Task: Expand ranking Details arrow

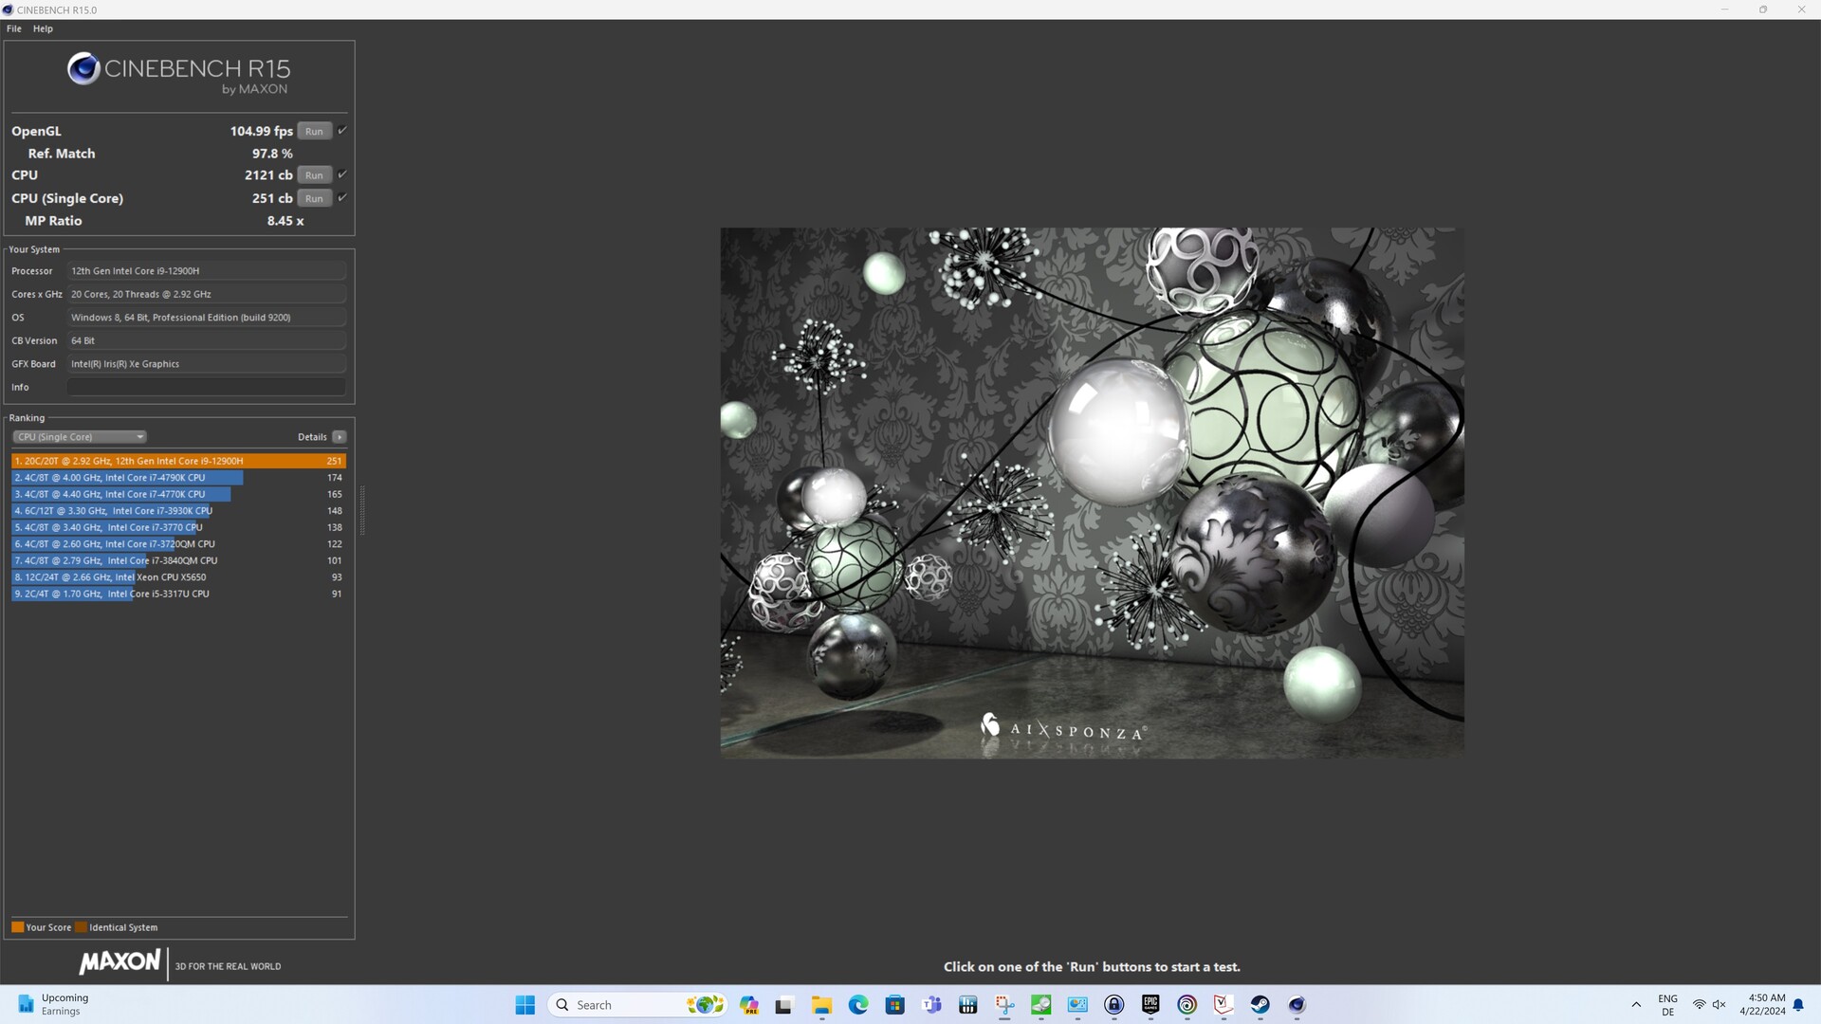Action: 340,437
